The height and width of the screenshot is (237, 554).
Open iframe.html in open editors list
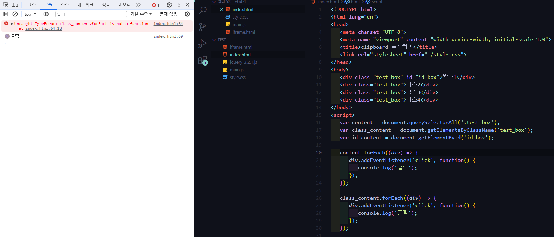(x=244, y=32)
